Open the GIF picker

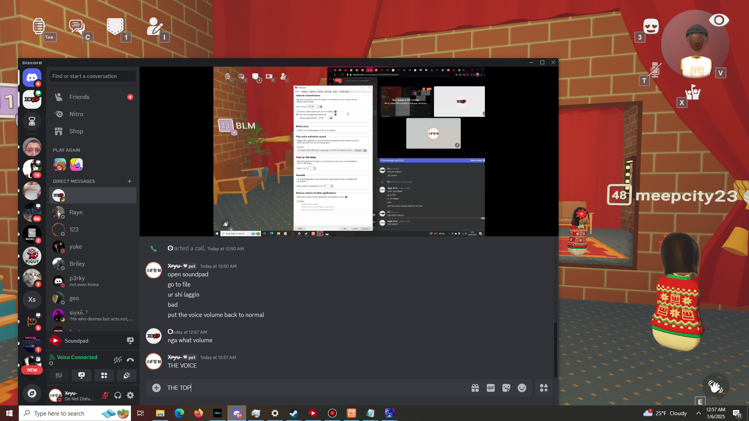coord(490,388)
